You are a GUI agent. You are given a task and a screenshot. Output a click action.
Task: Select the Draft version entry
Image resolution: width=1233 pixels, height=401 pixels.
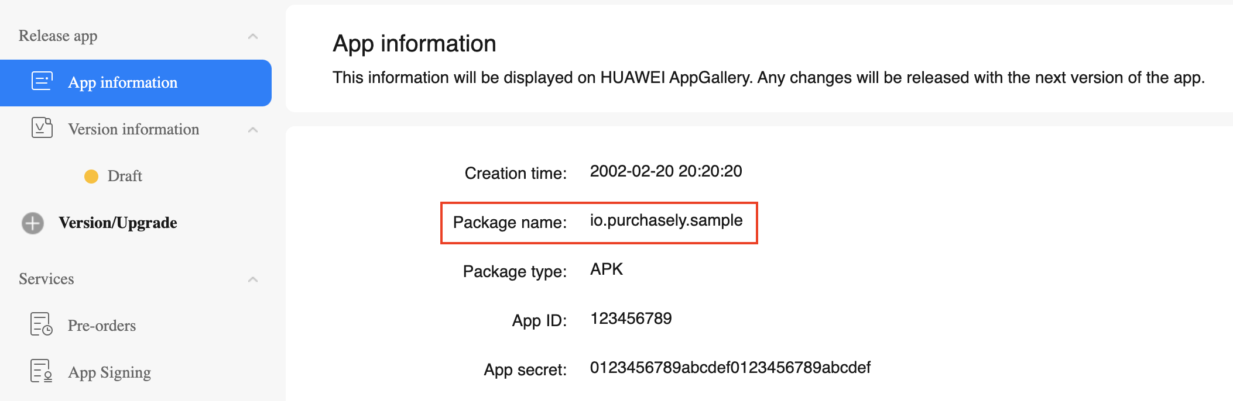pos(125,176)
